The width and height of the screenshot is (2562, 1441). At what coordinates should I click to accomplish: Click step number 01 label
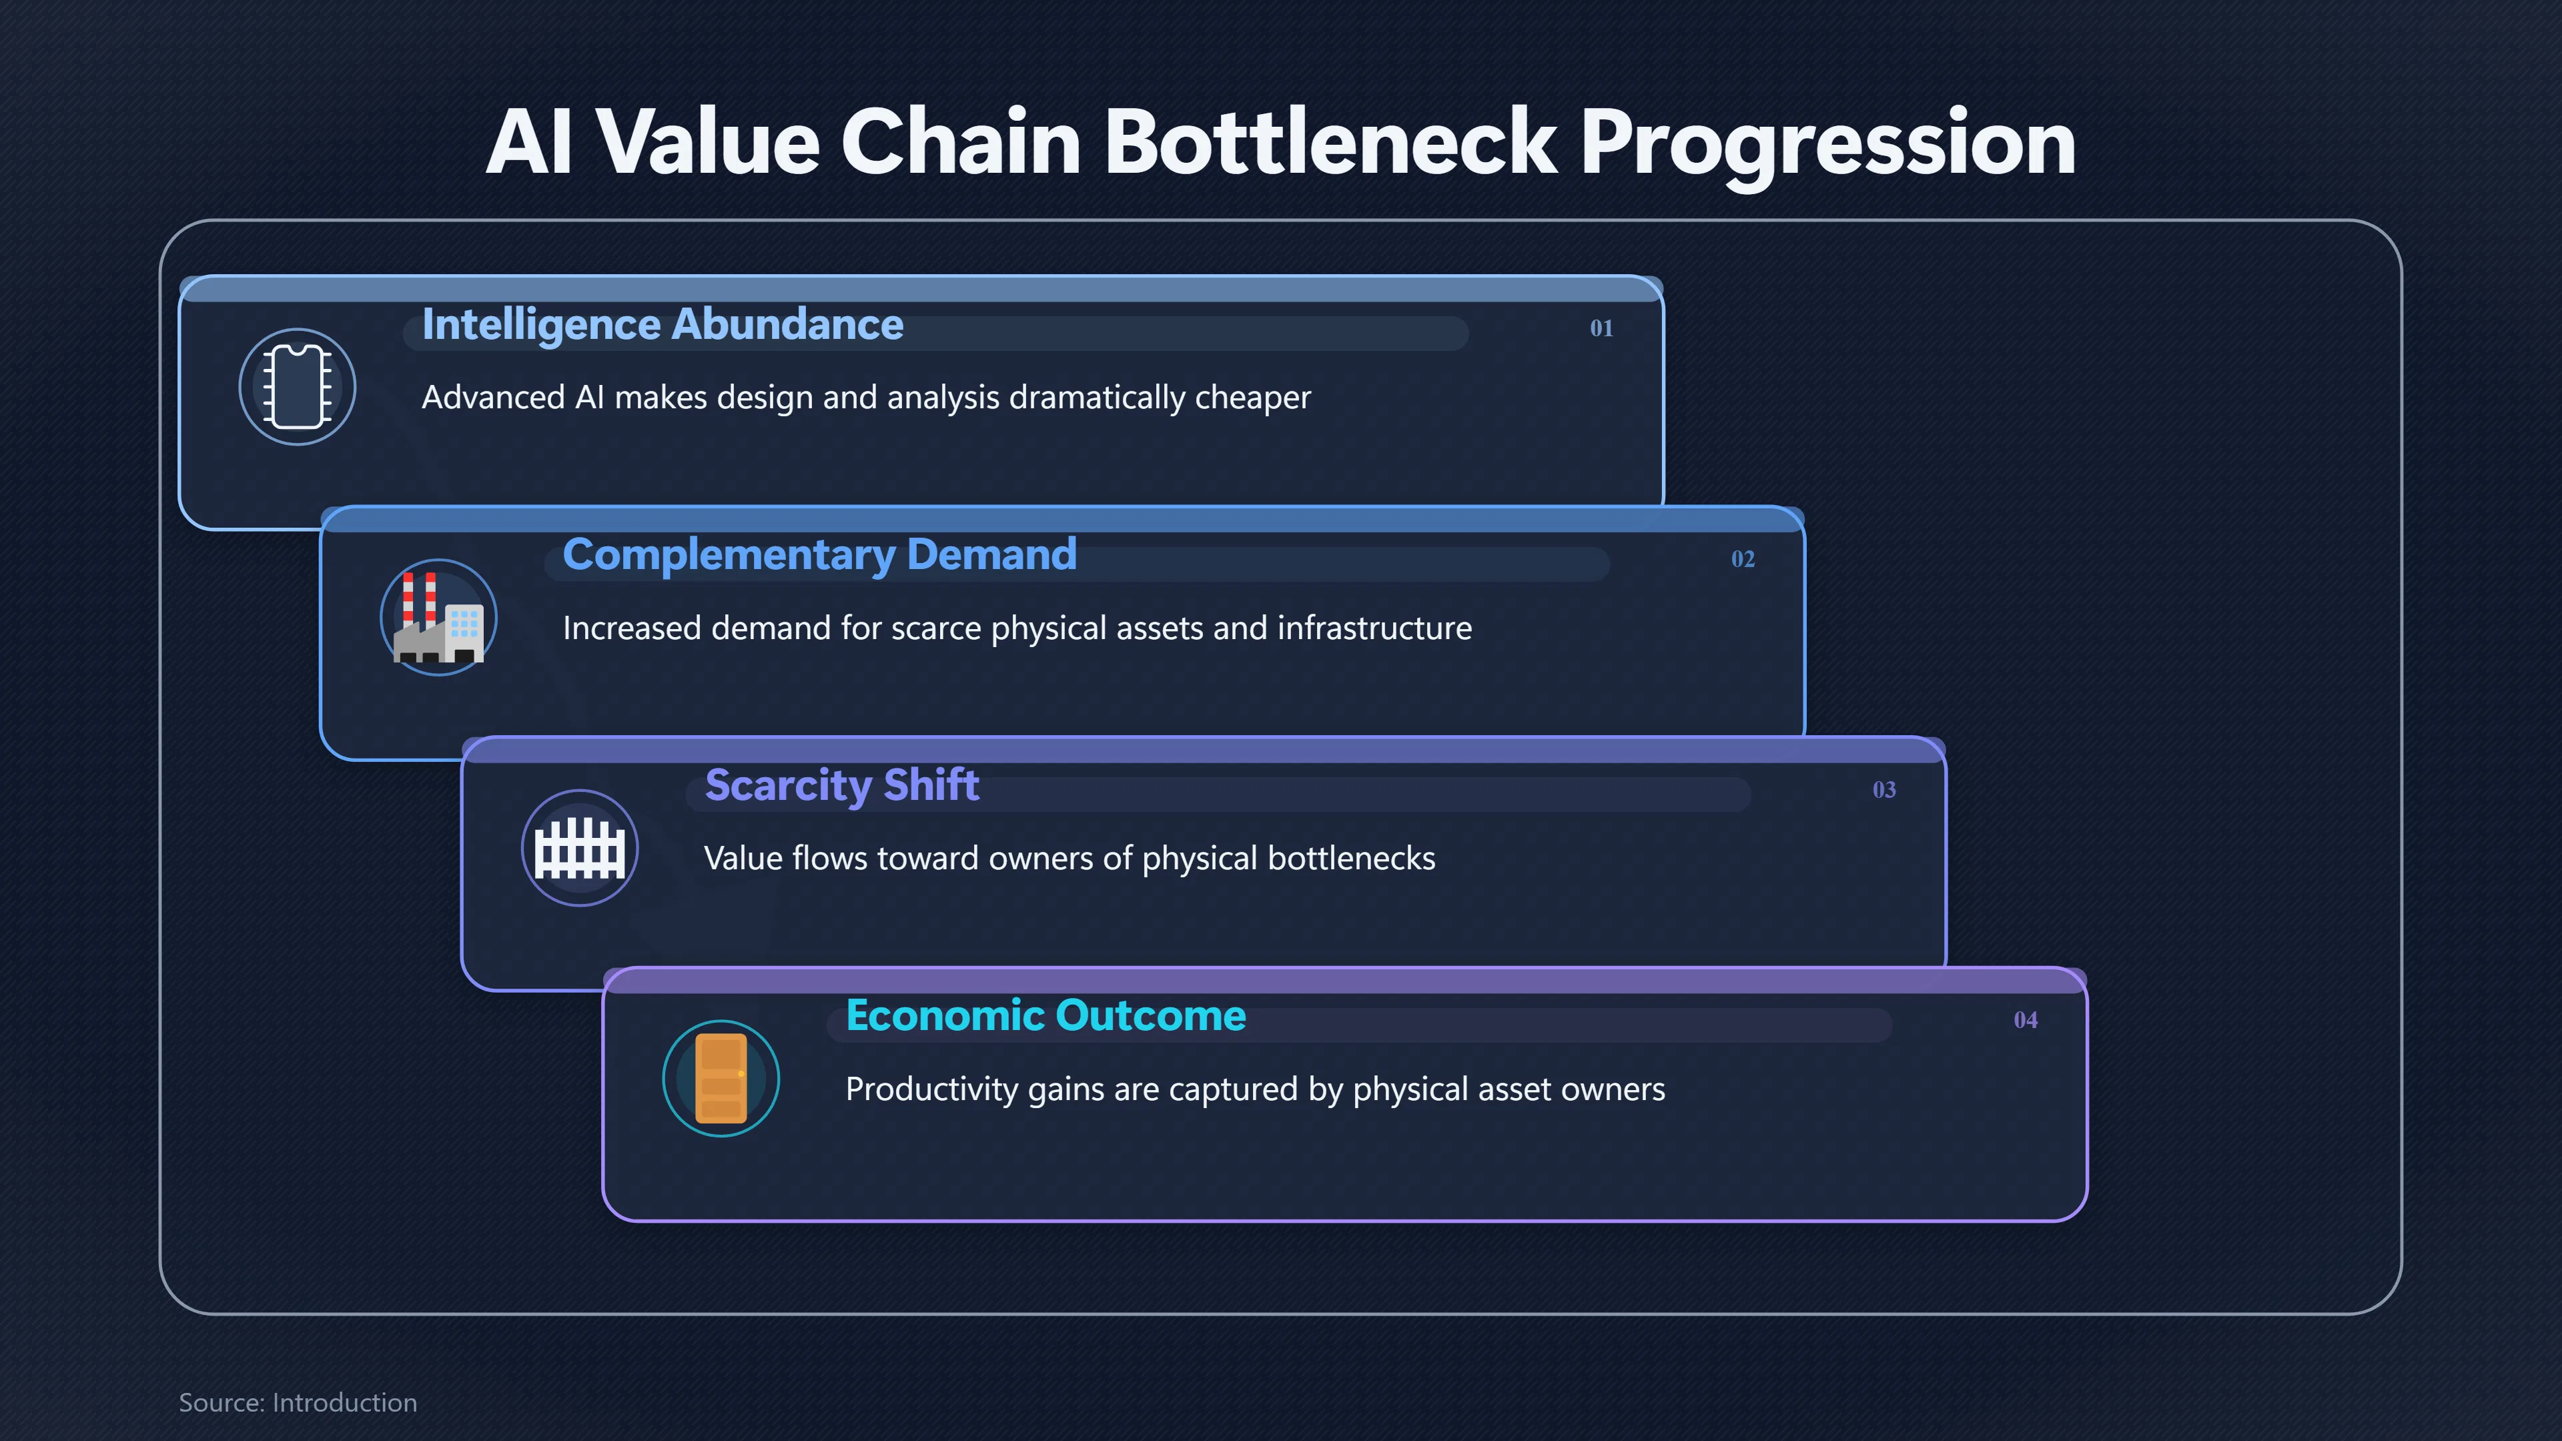(x=1601, y=328)
